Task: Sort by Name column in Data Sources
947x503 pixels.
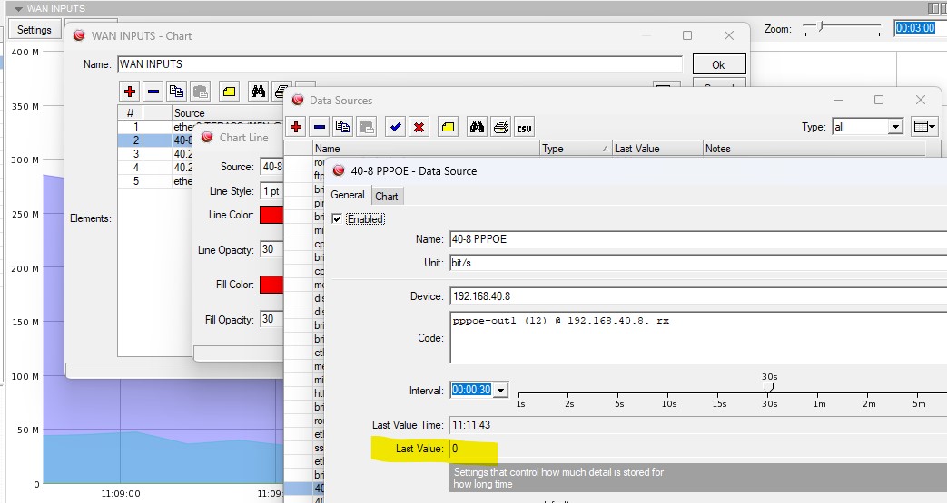Action: coord(425,149)
